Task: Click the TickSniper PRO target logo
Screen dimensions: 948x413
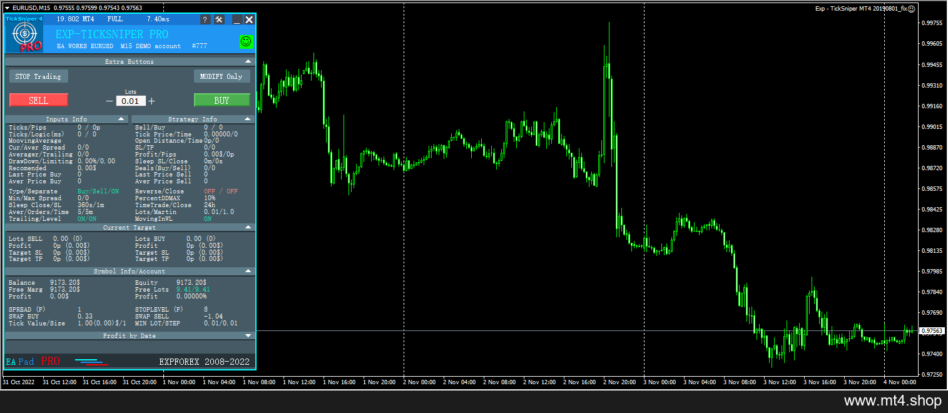Action: point(24,34)
